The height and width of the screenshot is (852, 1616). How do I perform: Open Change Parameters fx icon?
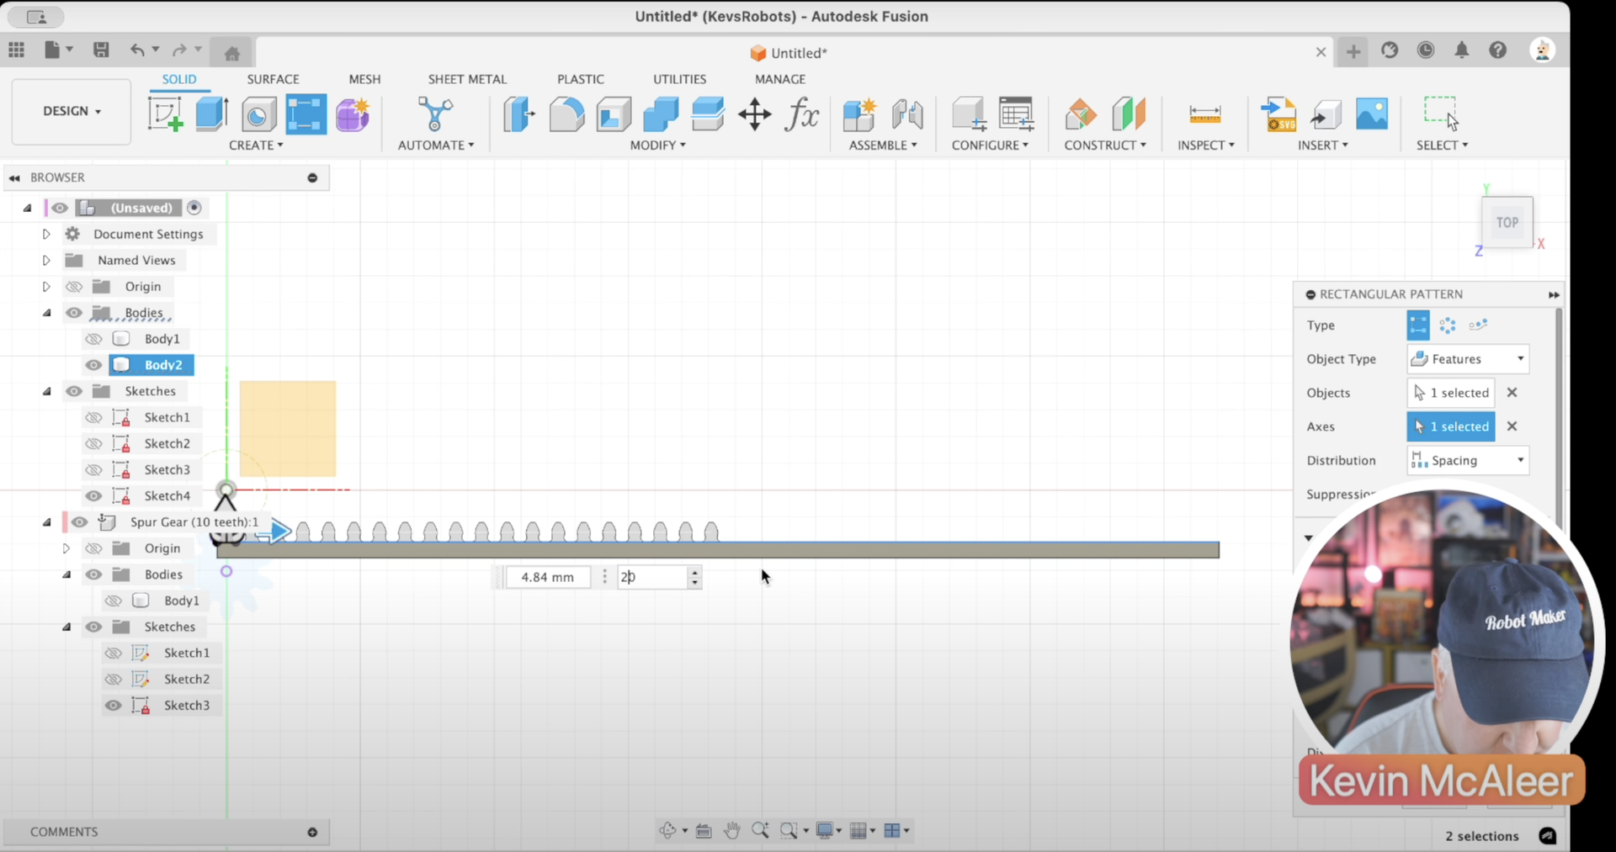tap(802, 114)
